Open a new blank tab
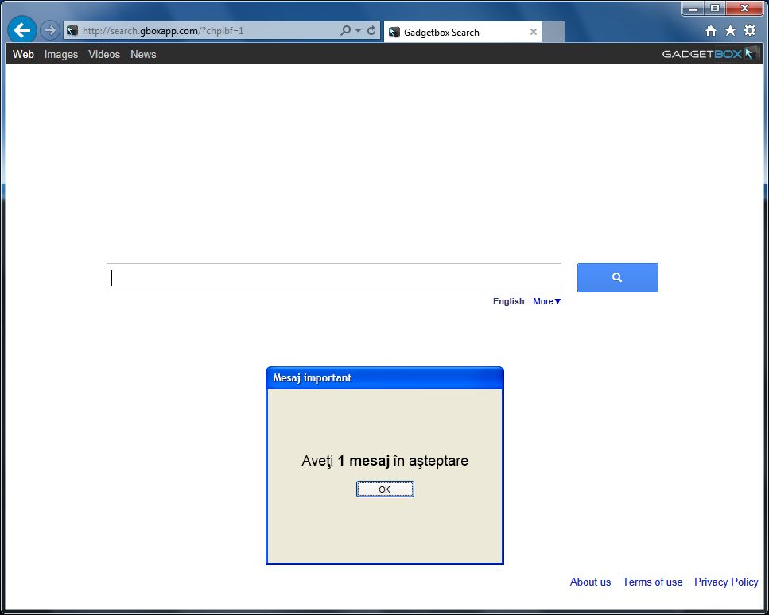Viewport: 769px width, 615px height. tap(553, 33)
